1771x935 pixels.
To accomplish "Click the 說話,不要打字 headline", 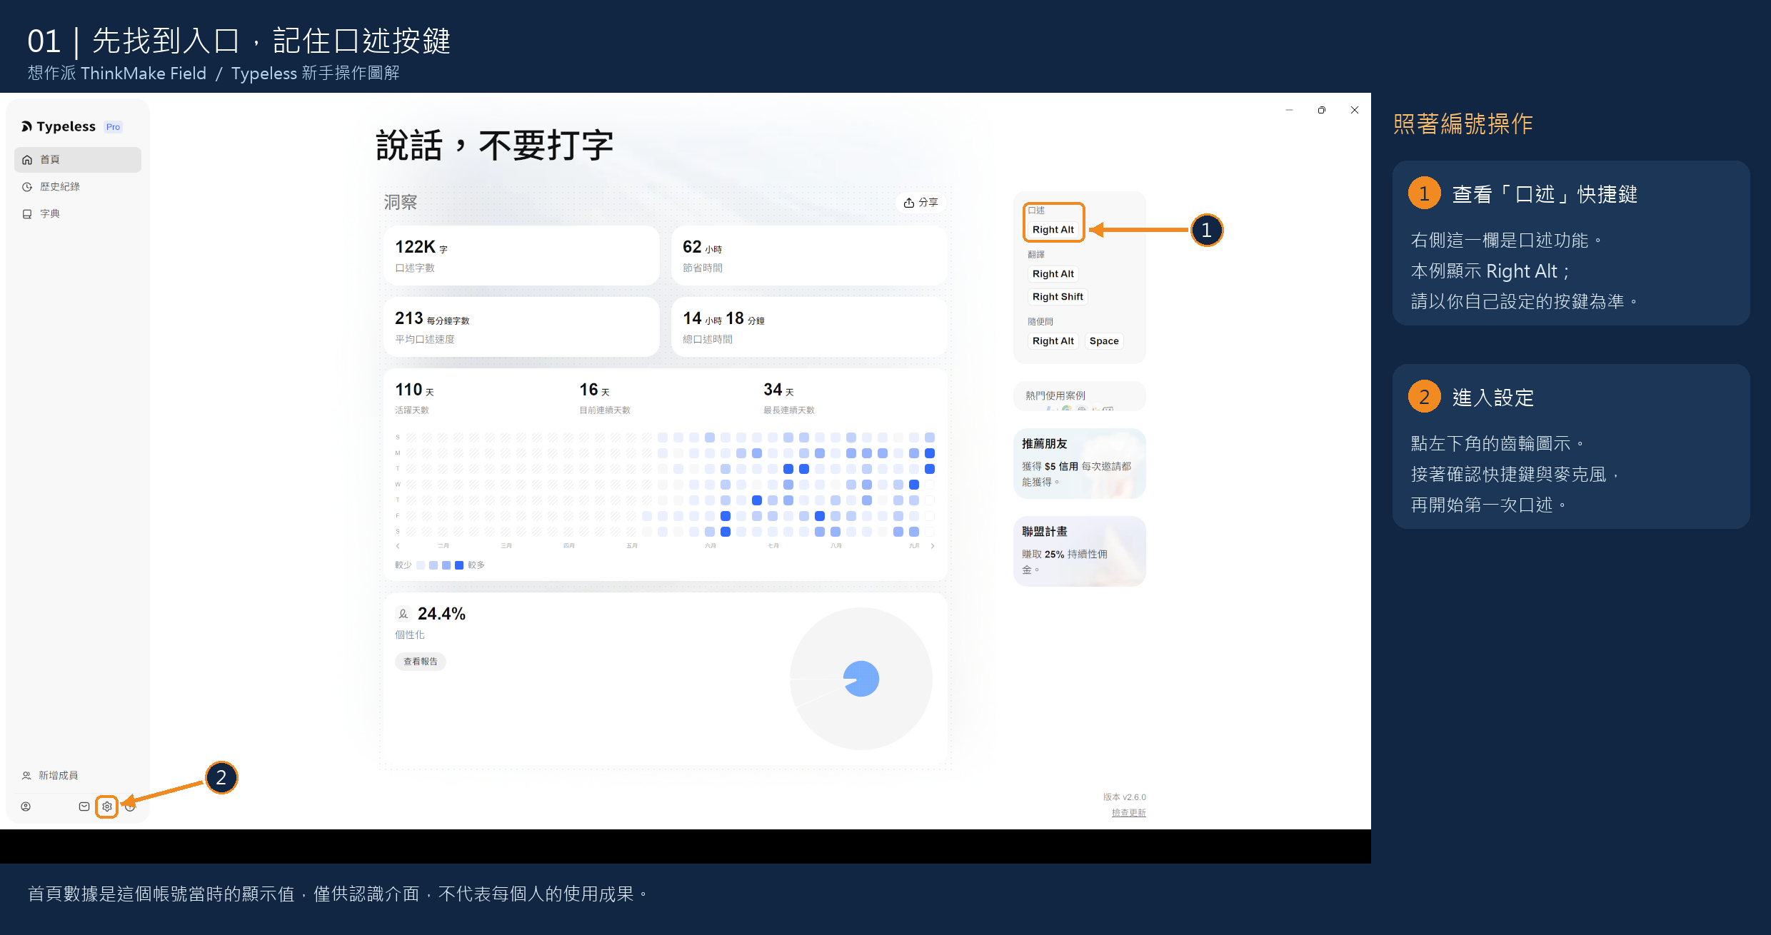I will [495, 146].
